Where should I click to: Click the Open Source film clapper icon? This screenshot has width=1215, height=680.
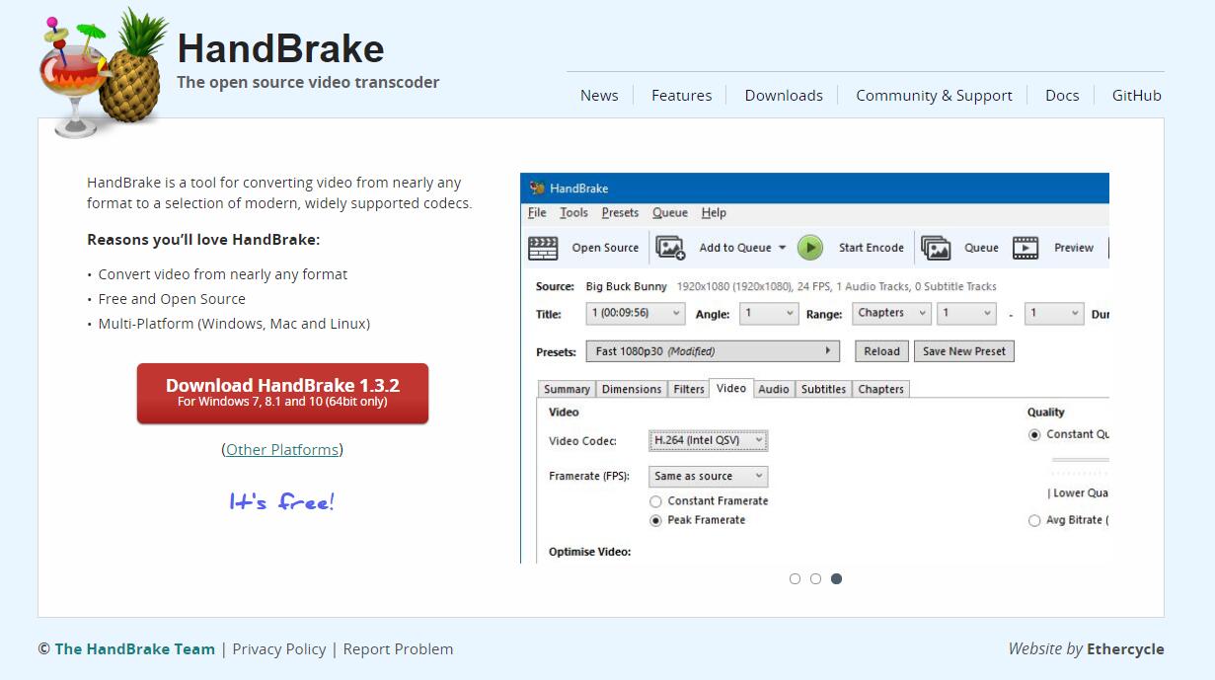(543, 248)
